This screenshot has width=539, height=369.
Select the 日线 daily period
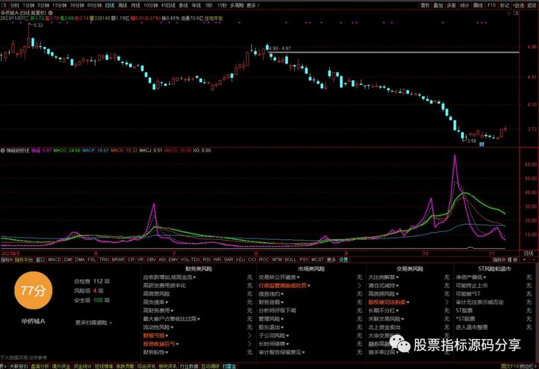click(110, 5)
